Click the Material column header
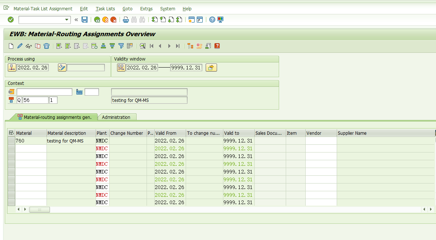The width and height of the screenshot is (436, 240). pyautogui.click(x=31, y=133)
